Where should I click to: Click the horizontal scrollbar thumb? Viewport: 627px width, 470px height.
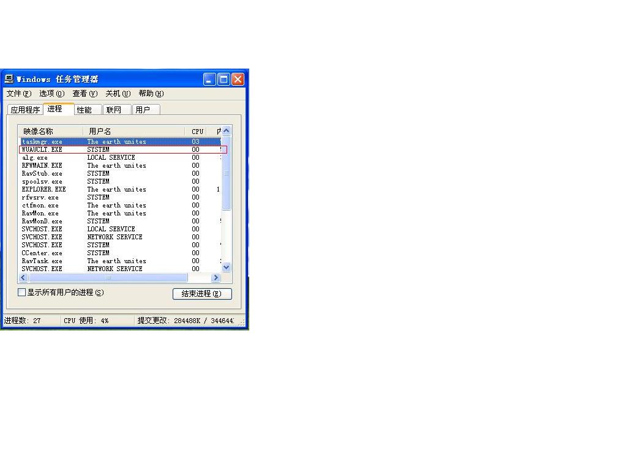point(108,277)
